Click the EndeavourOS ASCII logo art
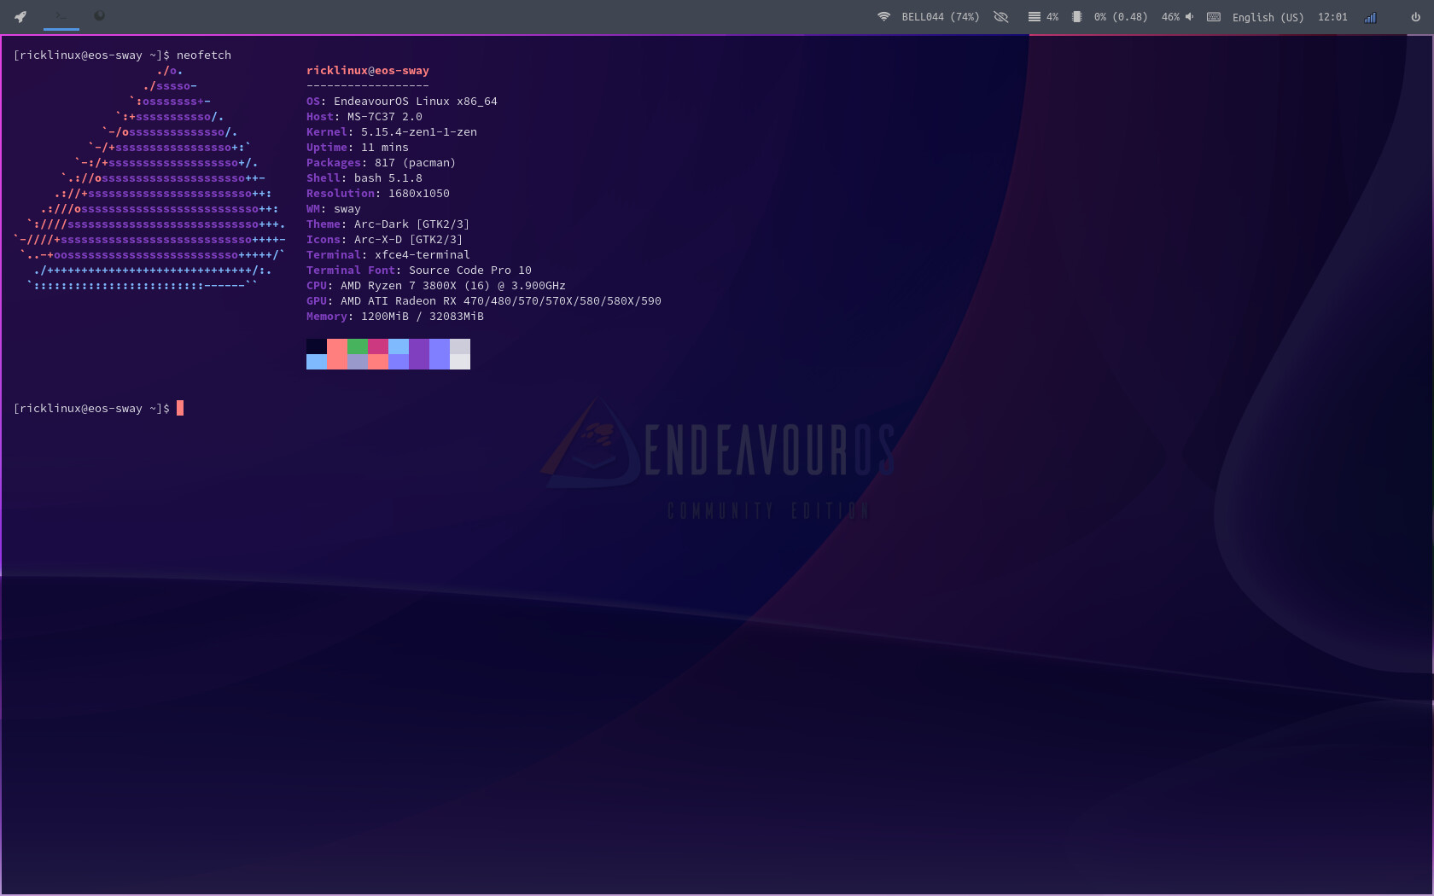Image resolution: width=1434 pixels, height=896 pixels. pyautogui.click(x=149, y=177)
